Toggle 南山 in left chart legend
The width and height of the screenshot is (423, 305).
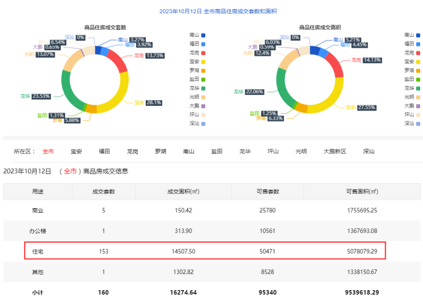pos(197,35)
